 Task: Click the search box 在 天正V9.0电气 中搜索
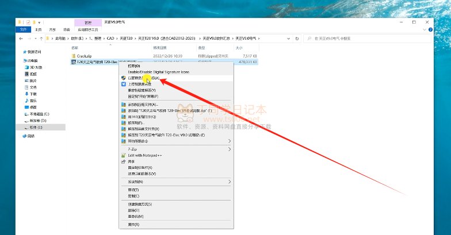tap(367, 38)
